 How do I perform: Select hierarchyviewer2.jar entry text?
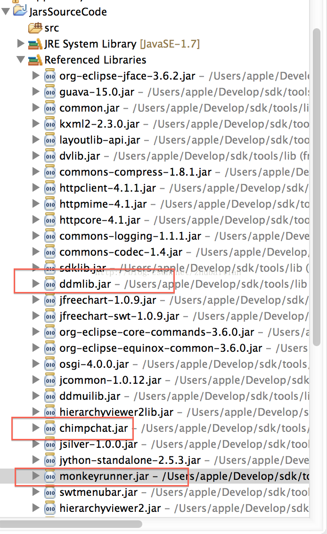tap(110, 508)
